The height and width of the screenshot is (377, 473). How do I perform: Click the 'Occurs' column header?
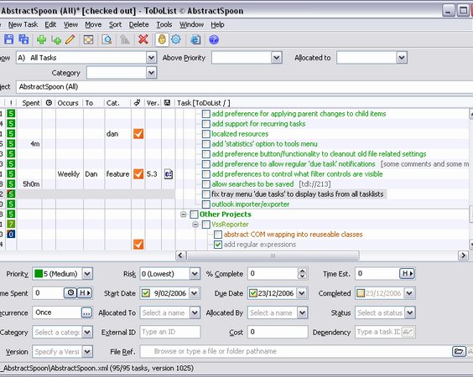tap(68, 103)
